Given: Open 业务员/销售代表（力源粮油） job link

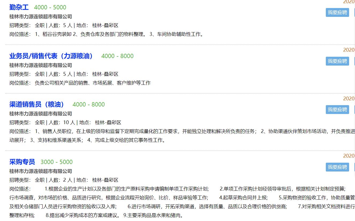Looking at the screenshot, I should (x=51, y=56).
